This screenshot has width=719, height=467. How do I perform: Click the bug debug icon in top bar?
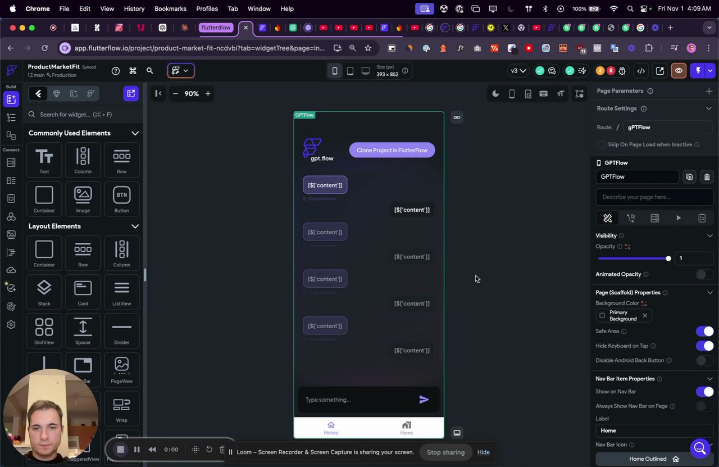coord(622,71)
